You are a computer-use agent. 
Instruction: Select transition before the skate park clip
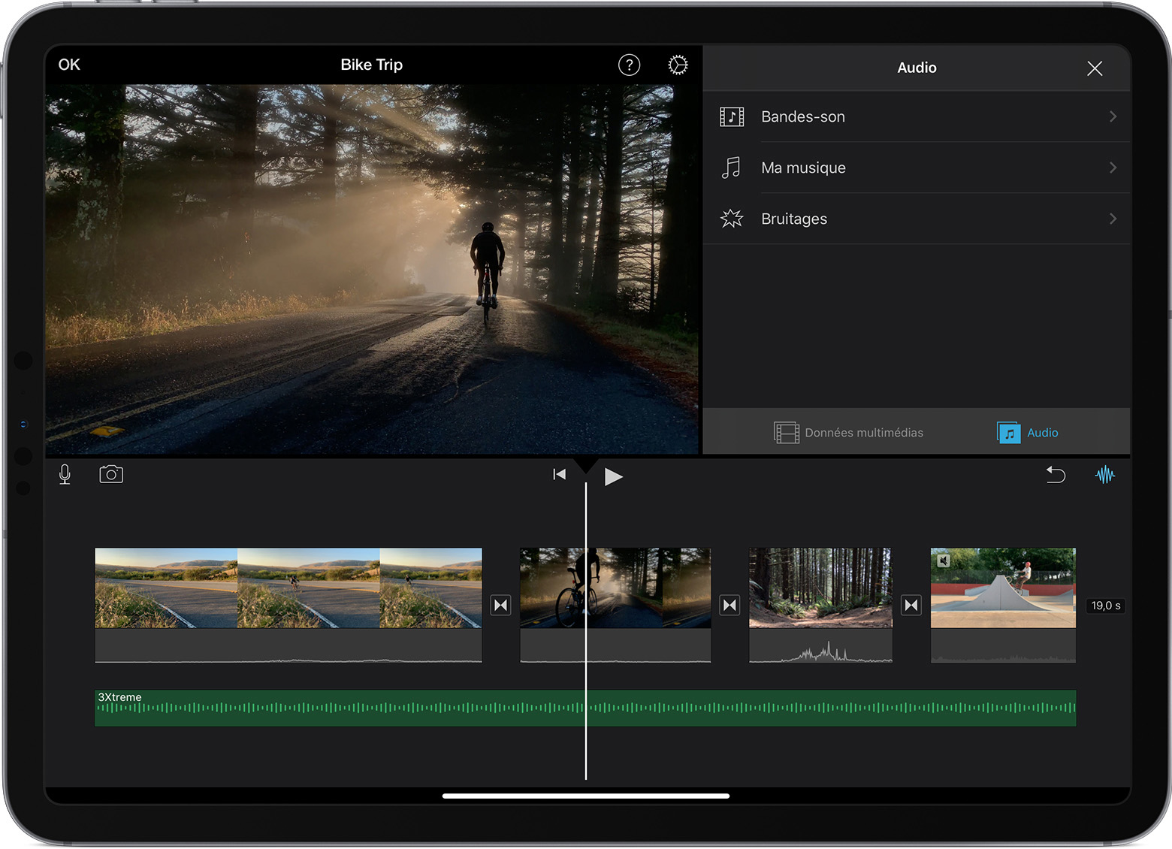tap(911, 606)
